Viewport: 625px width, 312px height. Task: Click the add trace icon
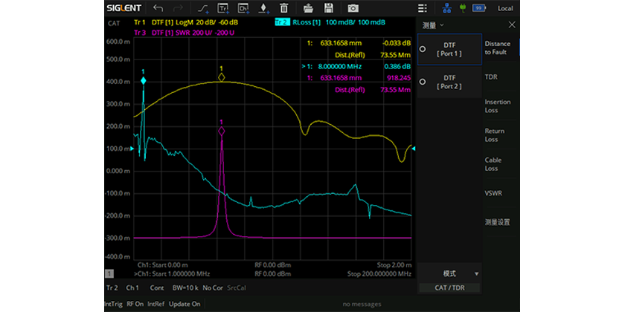[222, 8]
